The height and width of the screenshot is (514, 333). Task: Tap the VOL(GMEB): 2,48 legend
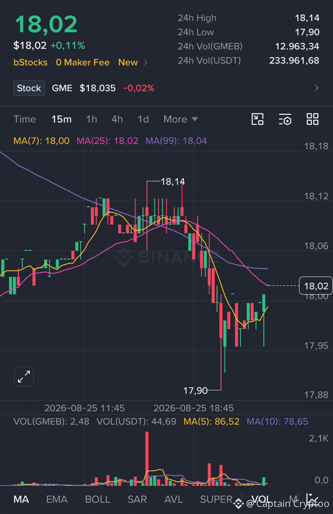tap(51, 421)
